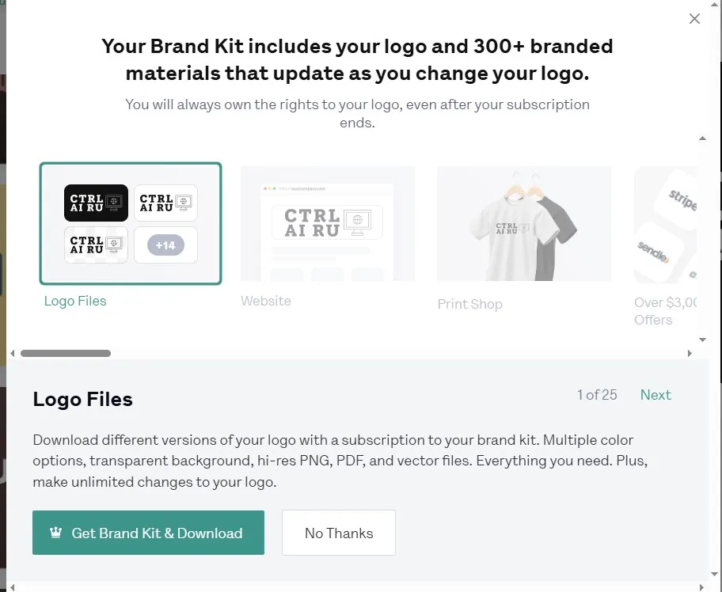Click the carousel scroll right arrow

690,354
